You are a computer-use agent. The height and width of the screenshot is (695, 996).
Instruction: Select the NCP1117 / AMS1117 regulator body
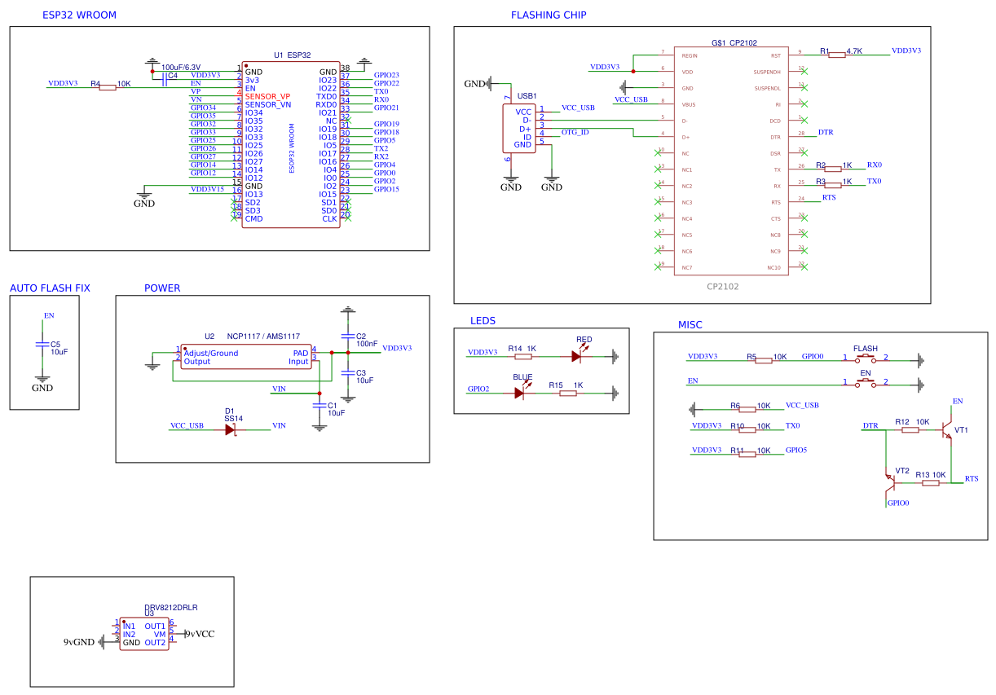[245, 357]
